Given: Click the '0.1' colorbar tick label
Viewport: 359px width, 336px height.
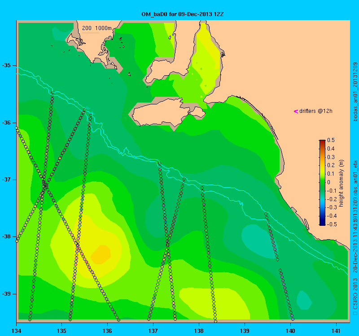Looking at the screenshot, I should click(x=331, y=174).
